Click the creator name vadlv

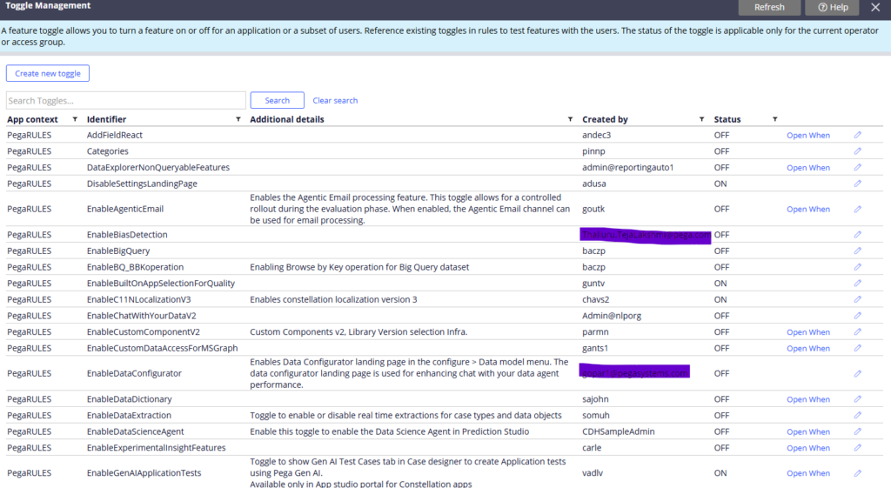592,472
